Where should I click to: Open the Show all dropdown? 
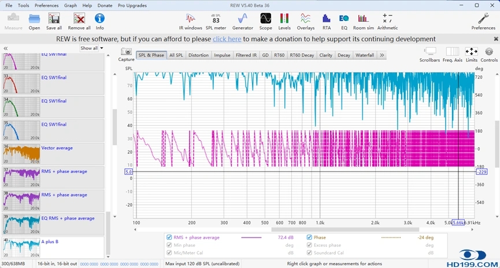(92, 48)
